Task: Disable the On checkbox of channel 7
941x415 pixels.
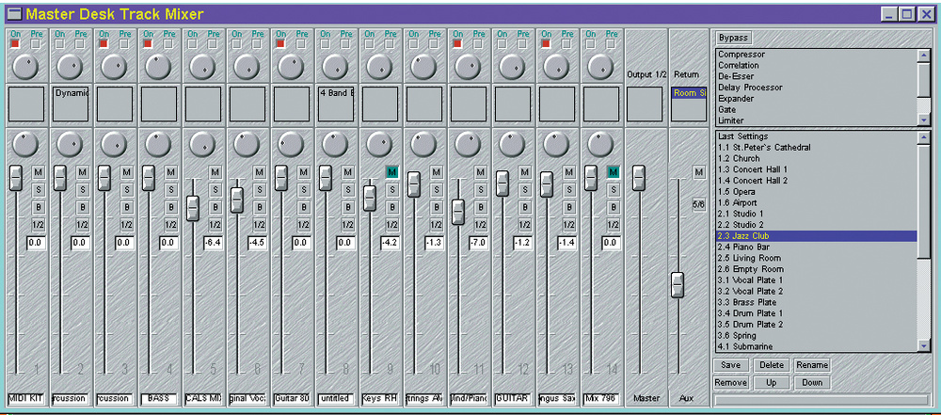Action: (x=280, y=44)
